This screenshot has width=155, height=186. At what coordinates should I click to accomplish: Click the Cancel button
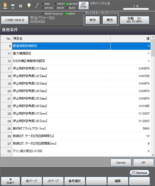coord(121,162)
